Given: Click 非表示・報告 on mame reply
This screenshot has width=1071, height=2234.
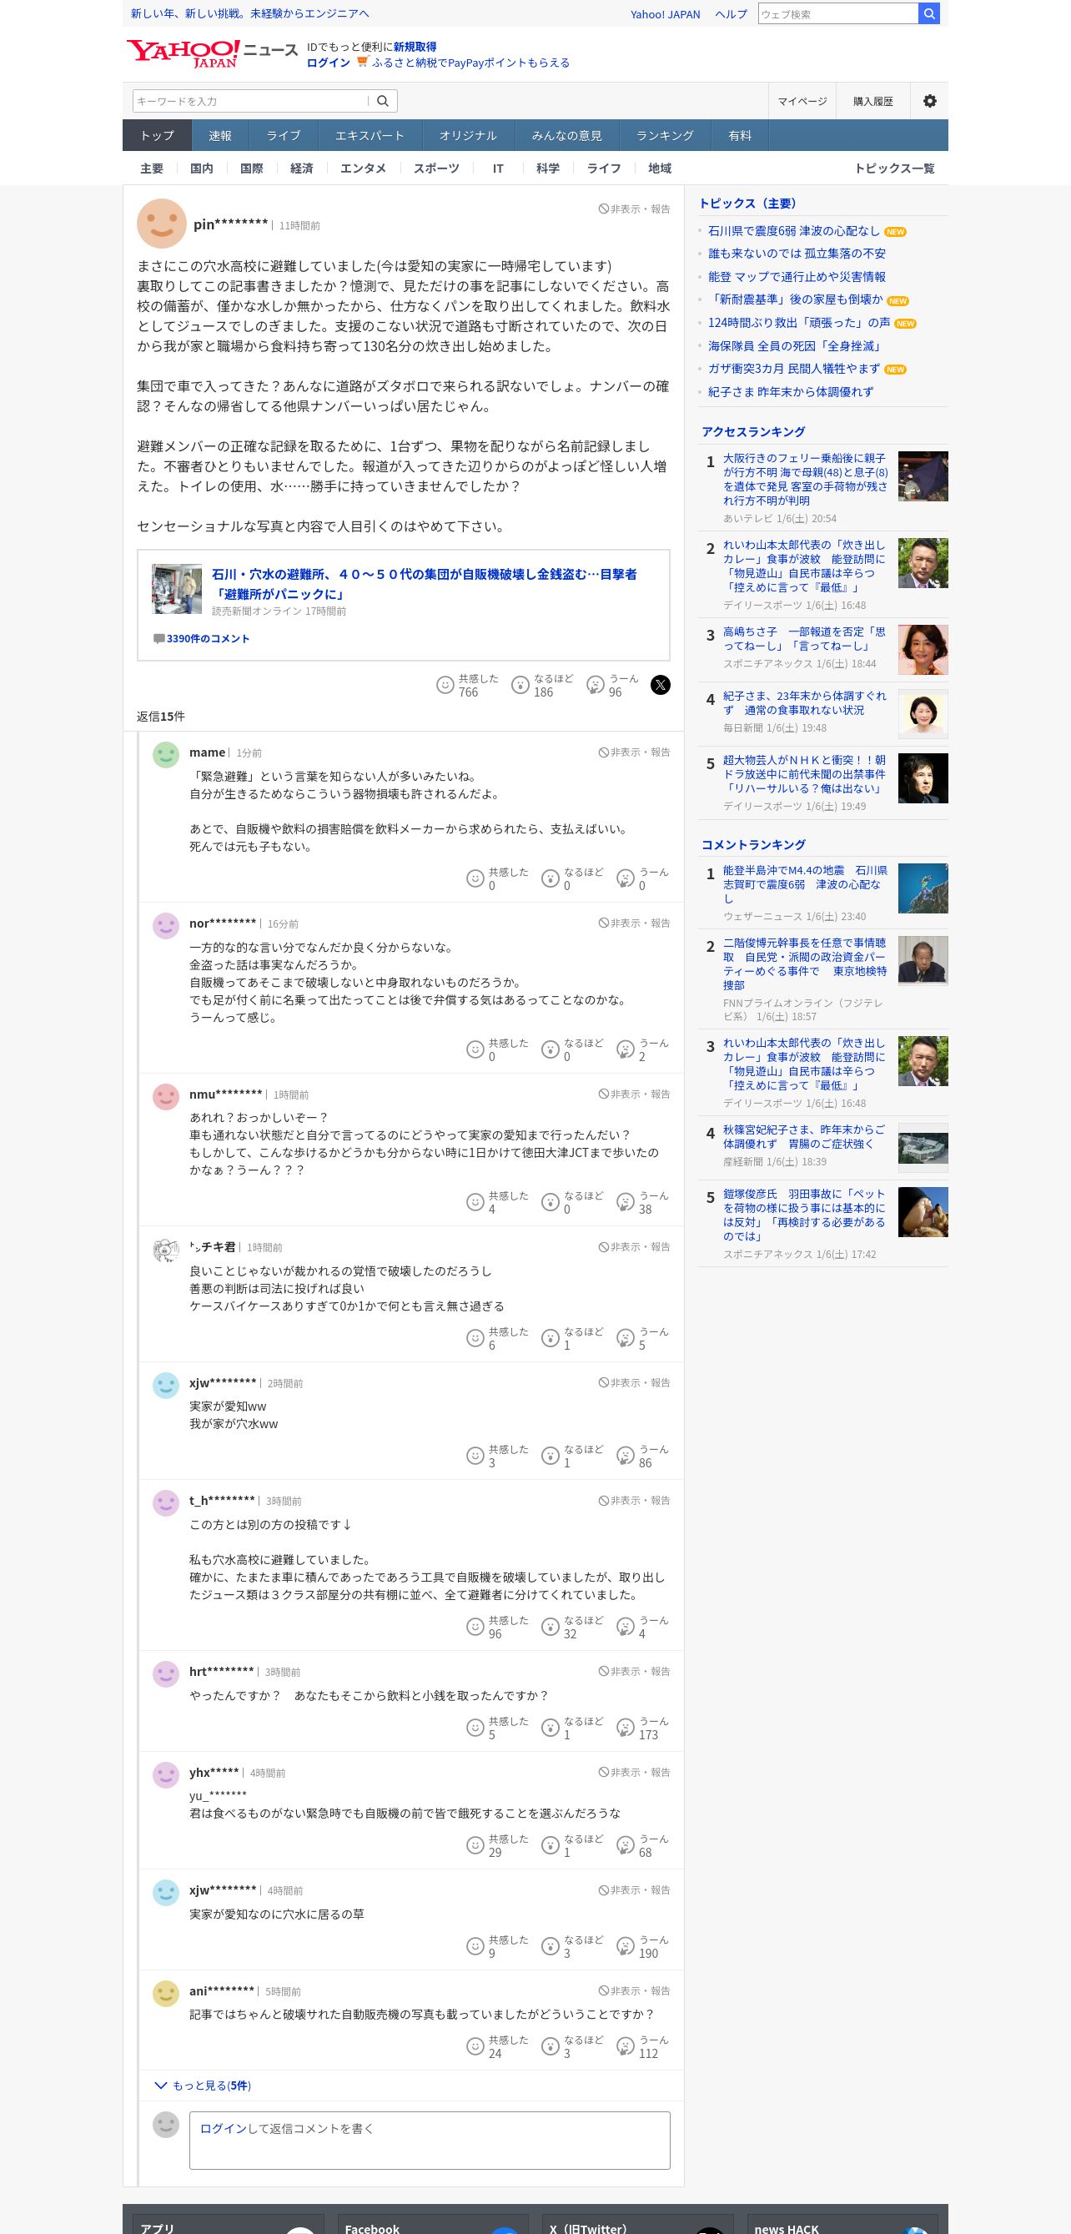Looking at the screenshot, I should click(634, 752).
